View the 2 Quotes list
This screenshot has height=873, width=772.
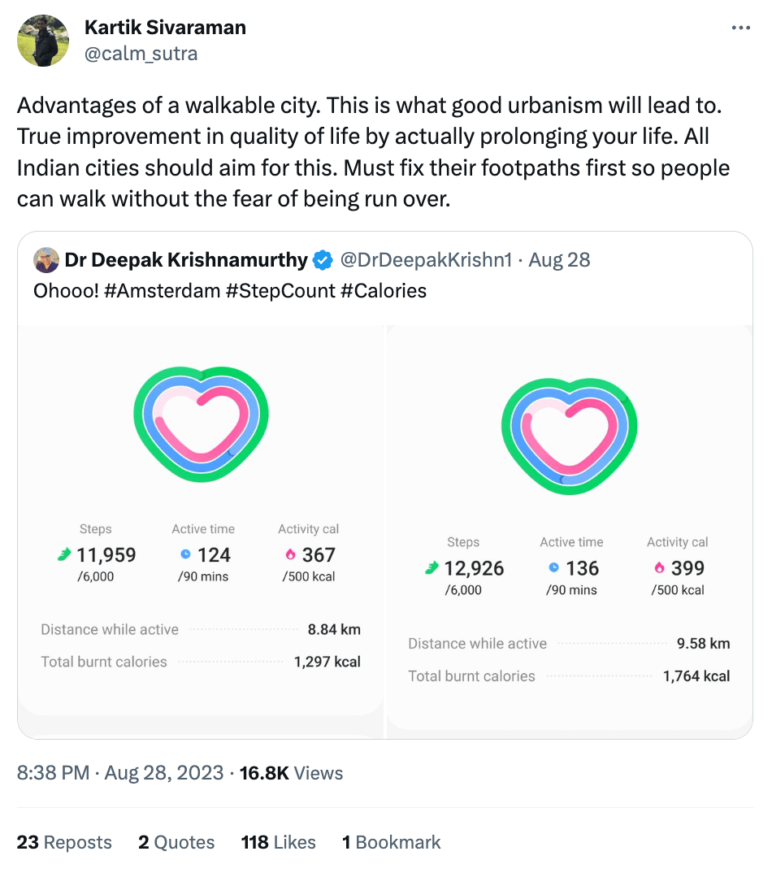coord(176,842)
